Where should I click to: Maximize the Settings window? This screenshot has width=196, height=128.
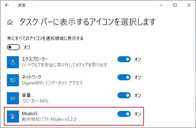point(175,5)
